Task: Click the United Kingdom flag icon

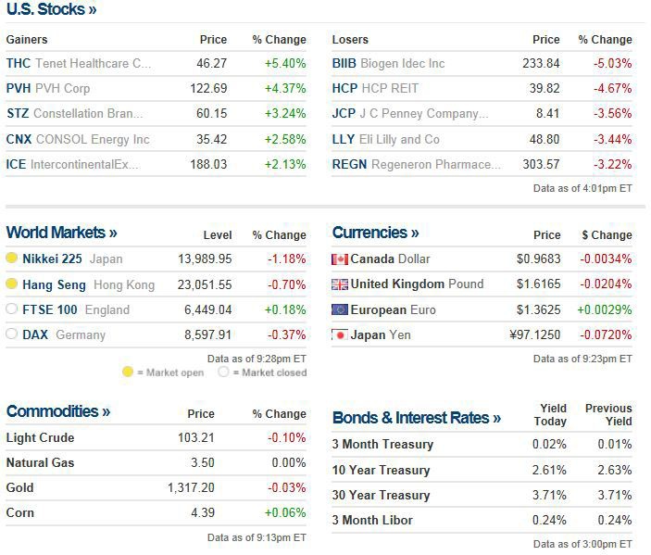Action: coord(340,284)
